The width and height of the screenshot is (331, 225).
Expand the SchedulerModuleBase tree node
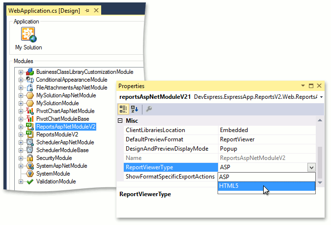point(21,150)
